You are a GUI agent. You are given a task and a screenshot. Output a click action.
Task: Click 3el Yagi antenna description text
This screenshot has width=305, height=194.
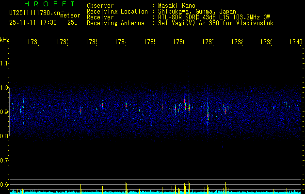coord(216,23)
